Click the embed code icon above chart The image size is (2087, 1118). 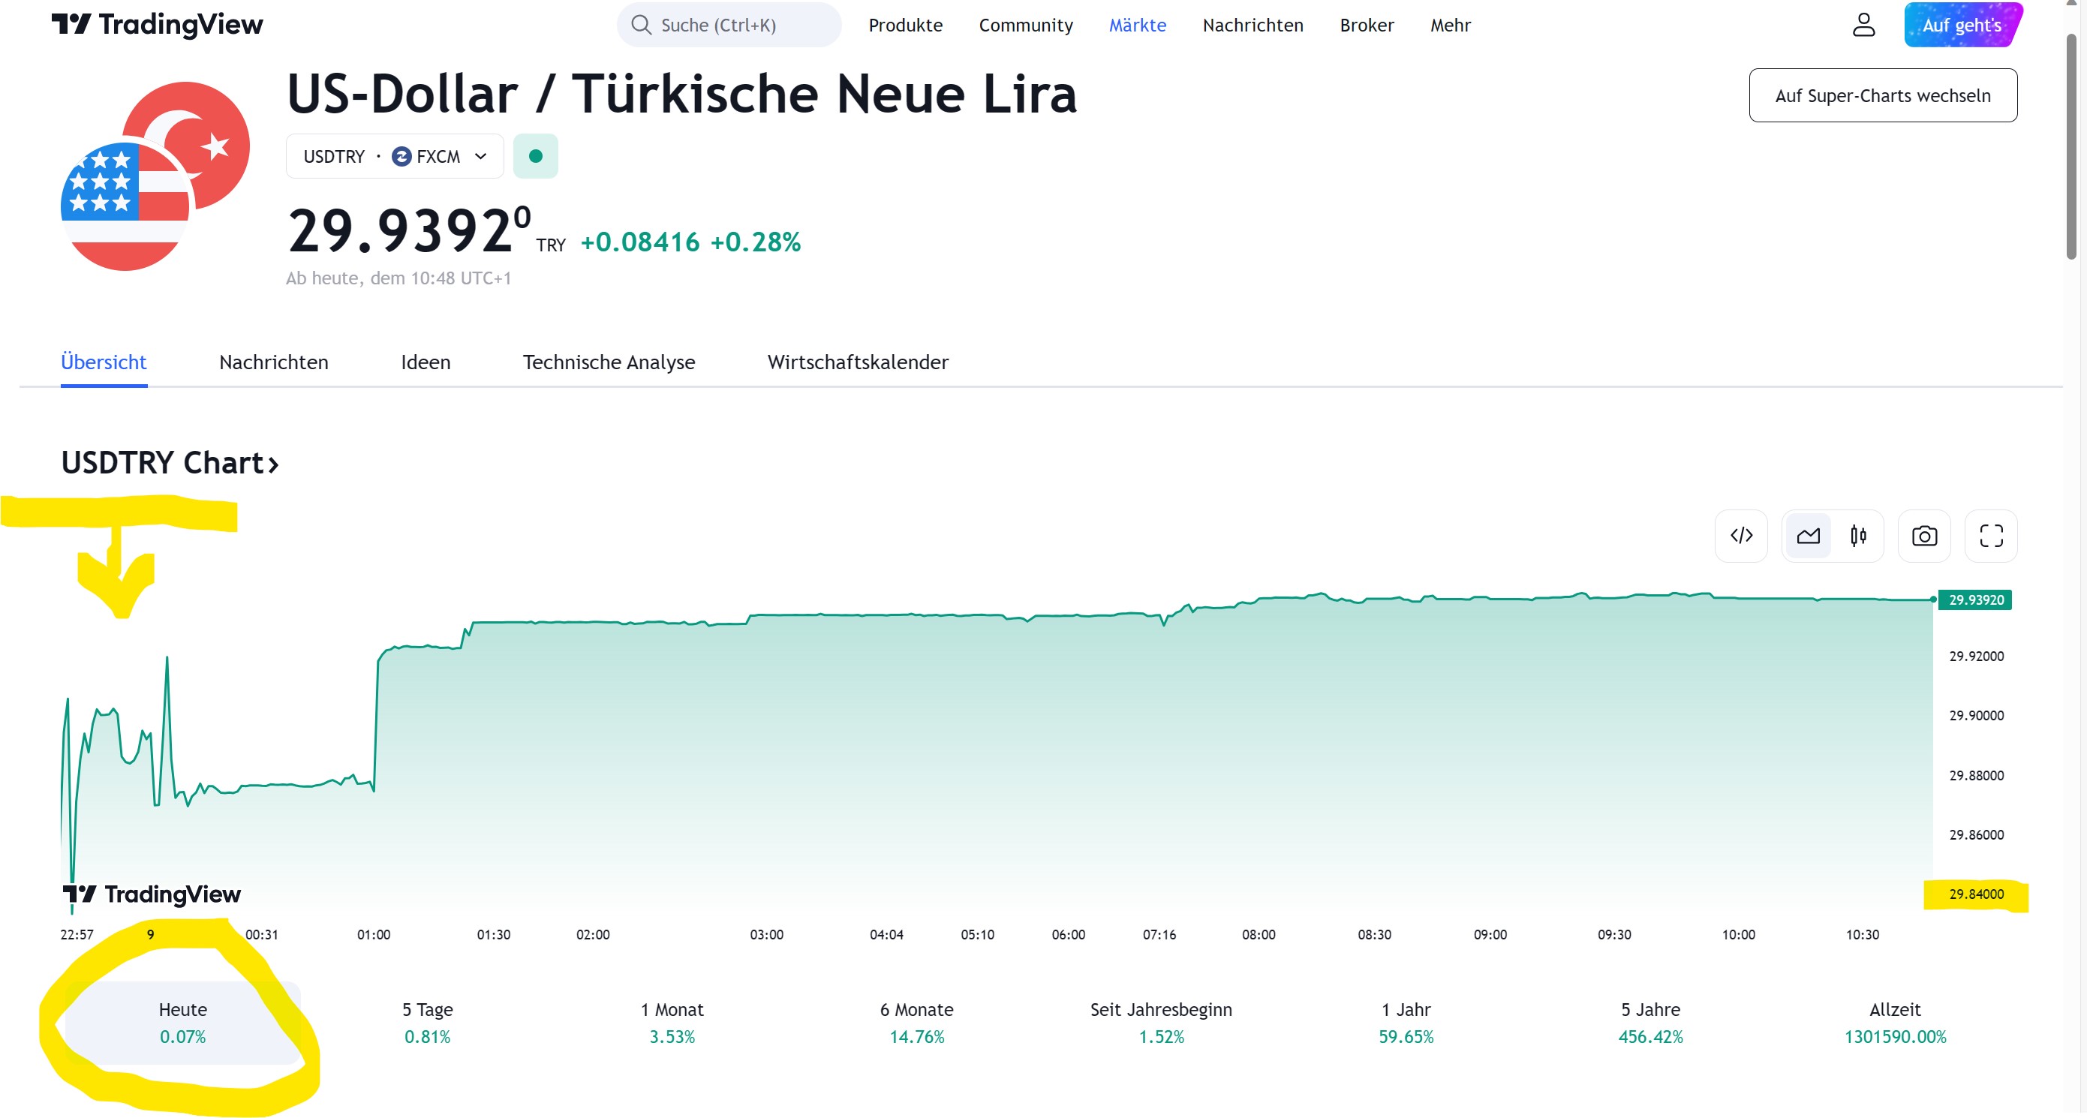pyautogui.click(x=1741, y=536)
